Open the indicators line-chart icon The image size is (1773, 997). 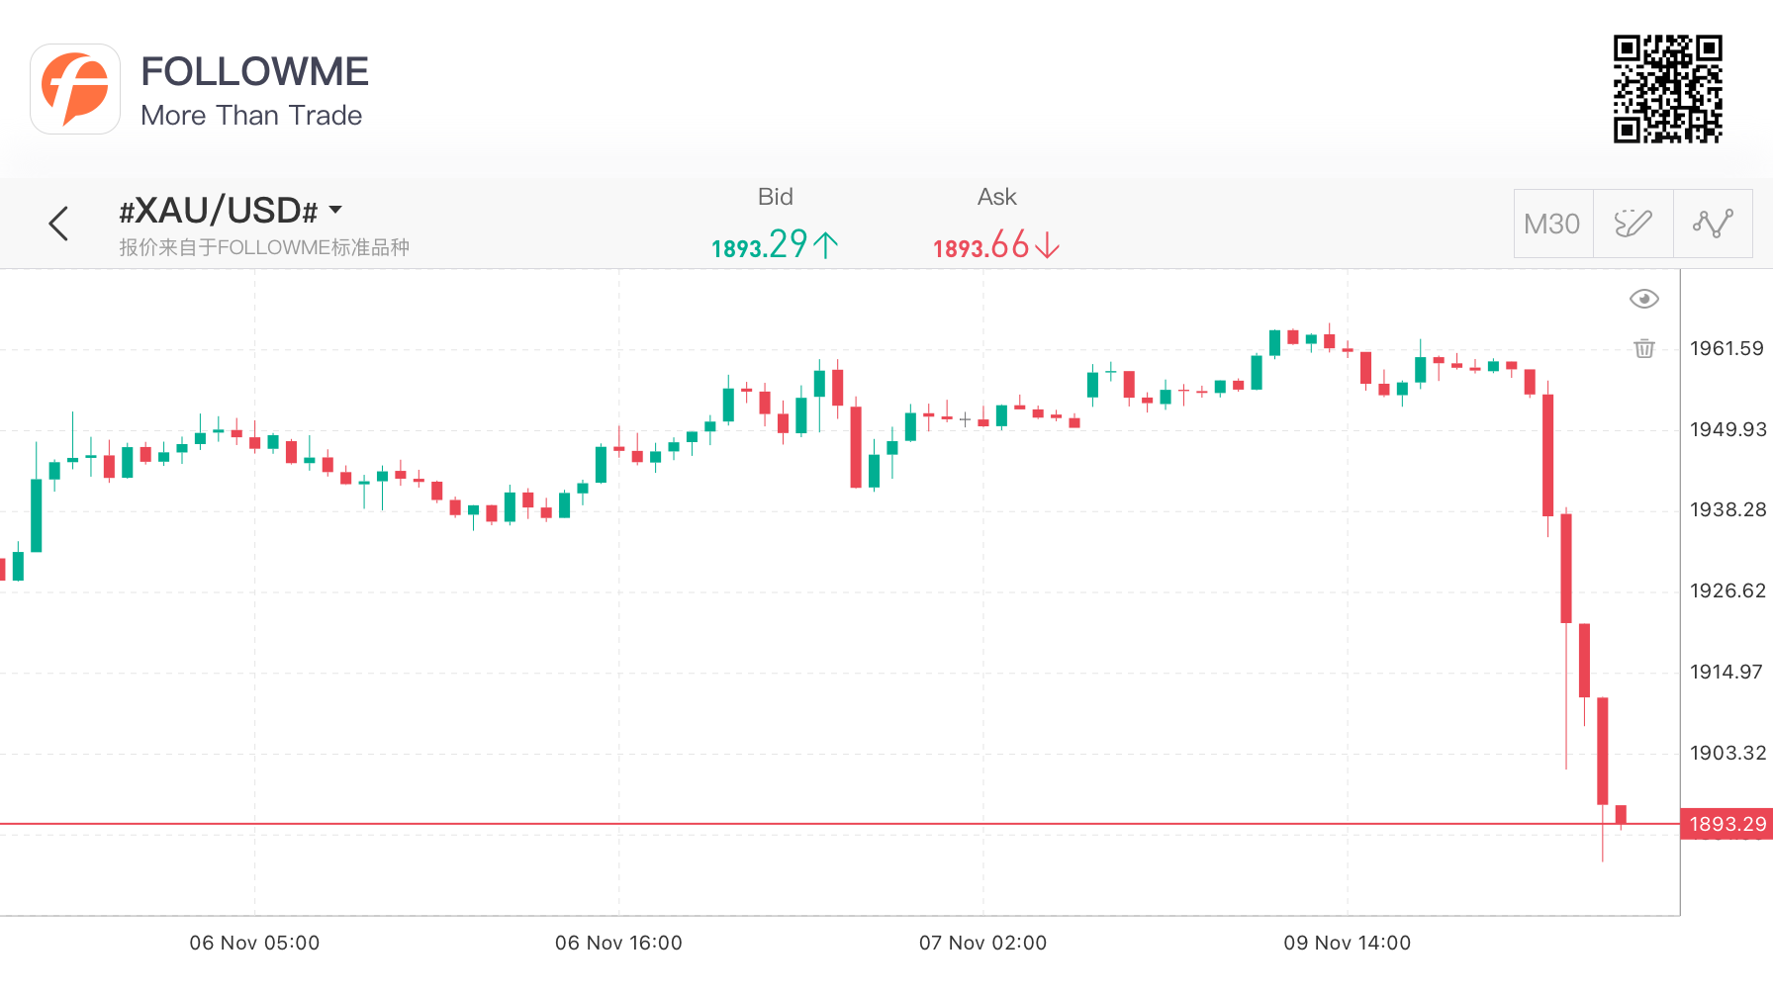1713,224
